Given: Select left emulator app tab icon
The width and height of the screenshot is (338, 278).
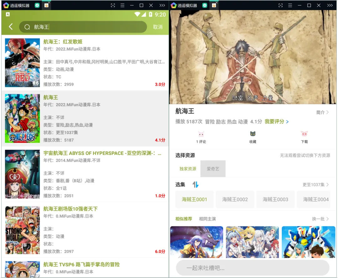Looking at the screenshot, I should point(46,5).
